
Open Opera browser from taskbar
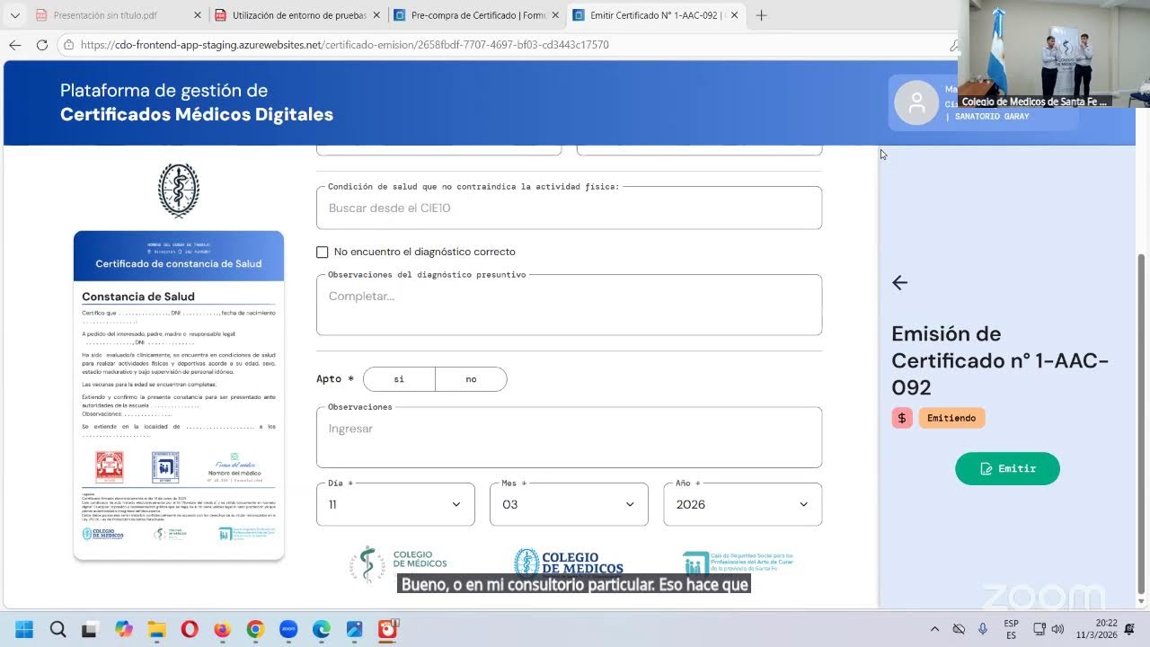click(189, 629)
